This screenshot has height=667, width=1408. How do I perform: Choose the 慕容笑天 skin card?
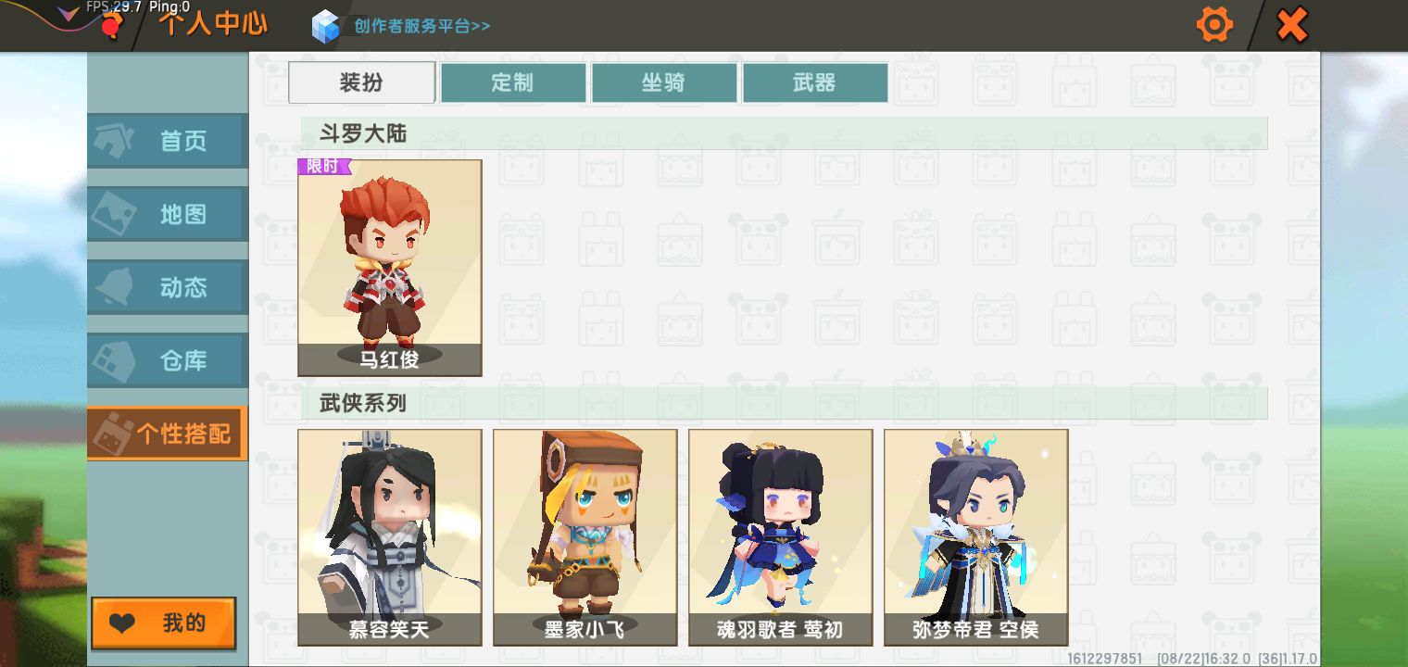pos(390,537)
